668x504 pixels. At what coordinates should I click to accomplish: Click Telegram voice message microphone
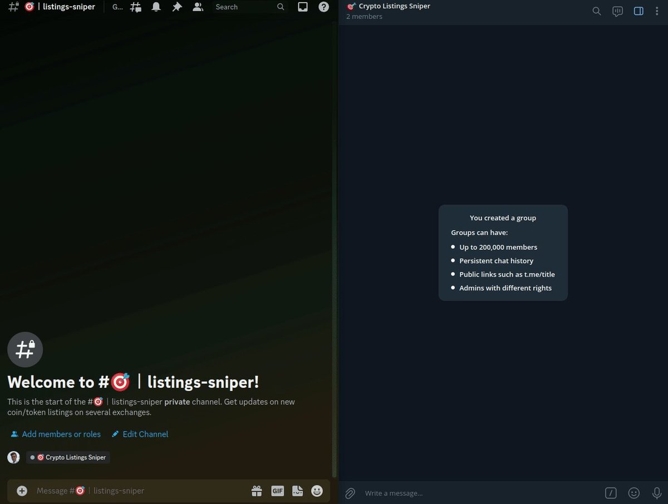tap(656, 493)
